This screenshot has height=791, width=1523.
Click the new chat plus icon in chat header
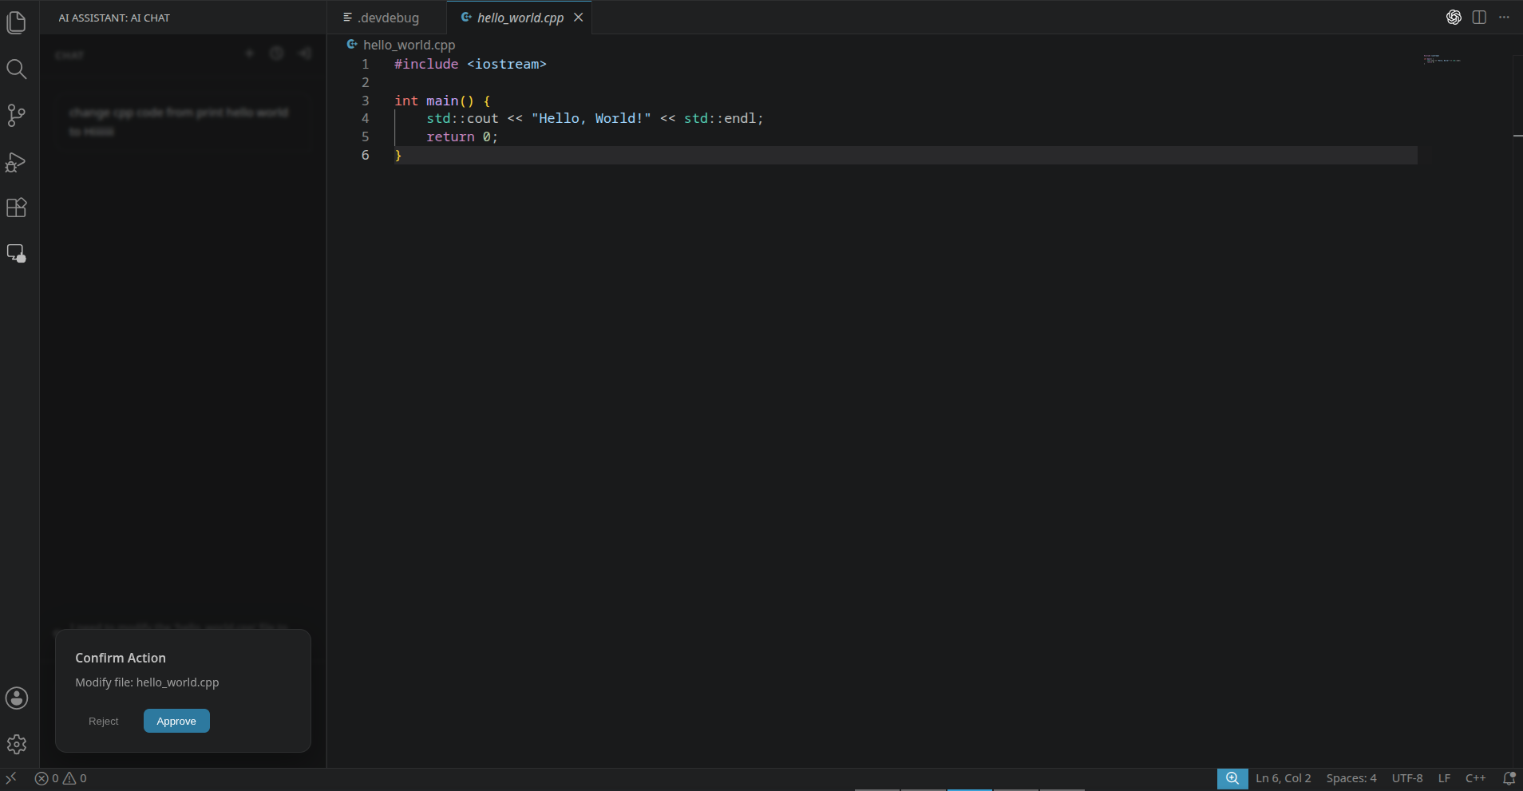coord(250,53)
